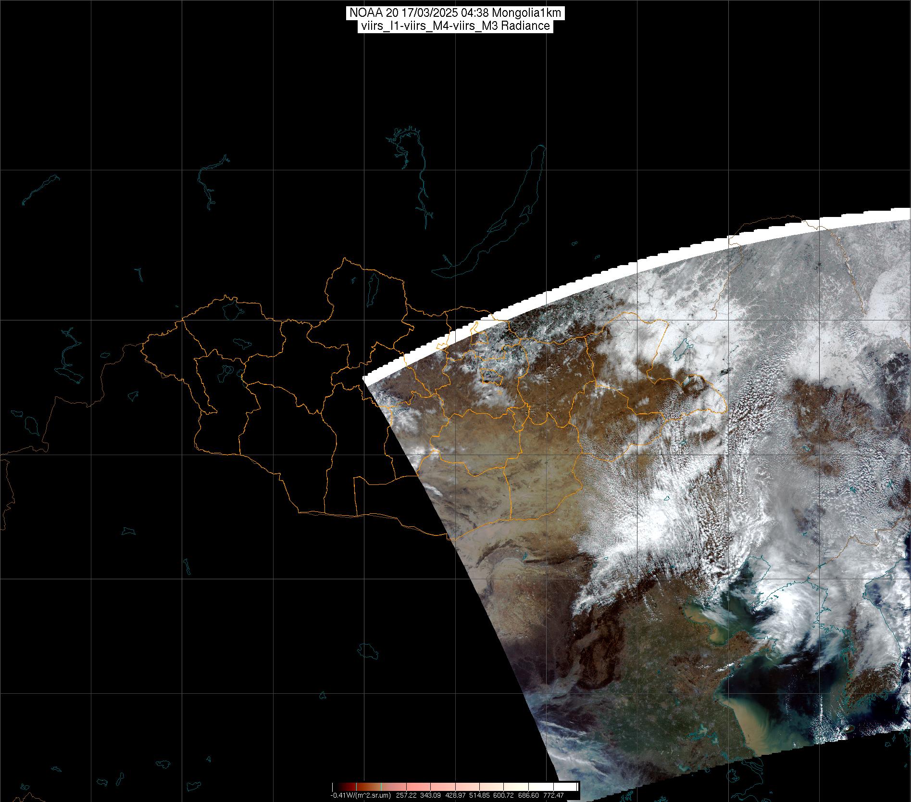Click the 'viirs_I1-viirs_M4-viirs_M3 Radiance' label
Screen dimensions: 911x802
455,26
